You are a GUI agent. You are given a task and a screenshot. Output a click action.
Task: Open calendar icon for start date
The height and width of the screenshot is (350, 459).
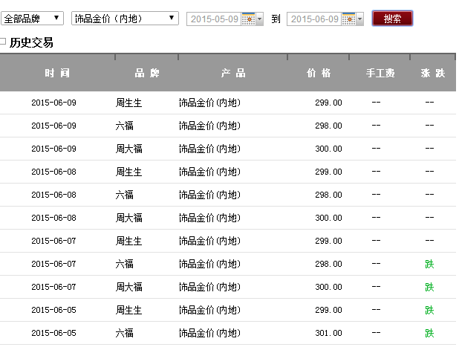coord(248,19)
